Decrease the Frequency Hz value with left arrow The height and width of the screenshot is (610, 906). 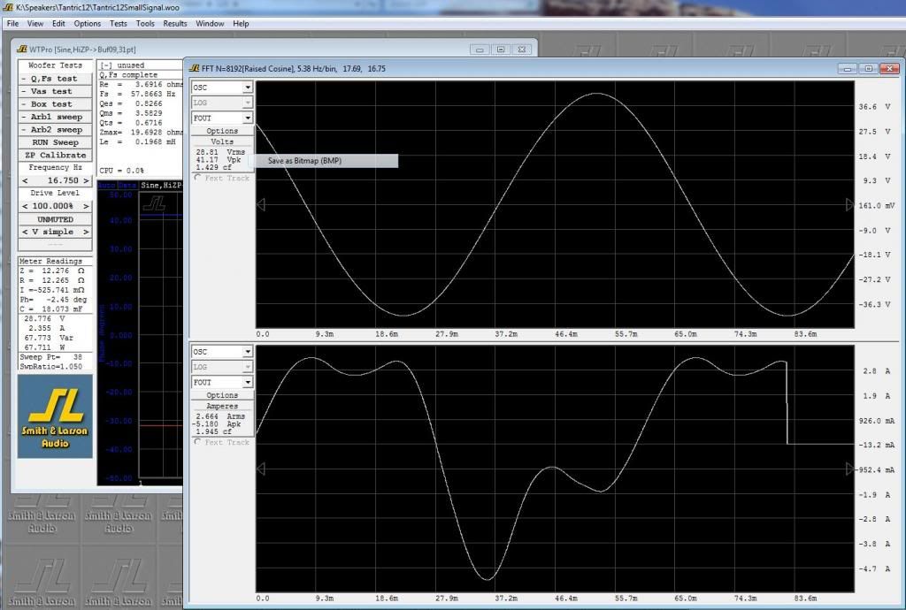tap(25, 180)
